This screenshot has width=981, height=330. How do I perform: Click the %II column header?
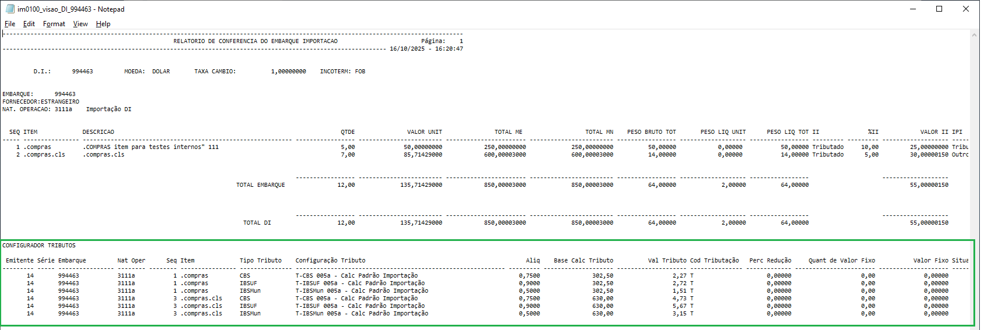pyautogui.click(x=873, y=132)
